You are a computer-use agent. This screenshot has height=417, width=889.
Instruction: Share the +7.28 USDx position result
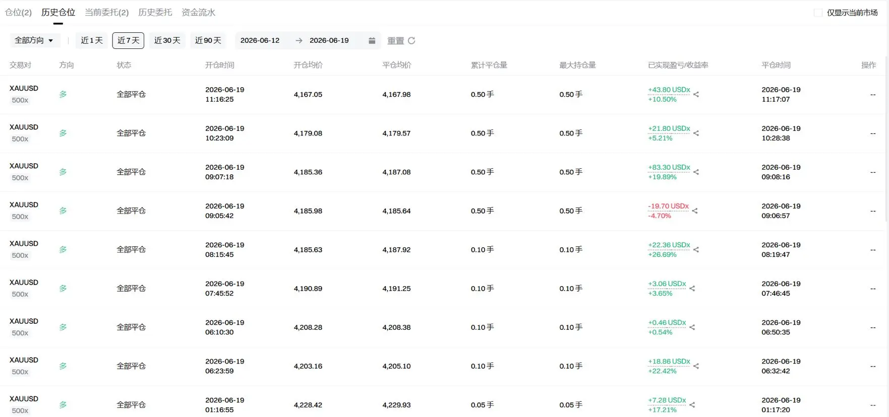point(692,404)
